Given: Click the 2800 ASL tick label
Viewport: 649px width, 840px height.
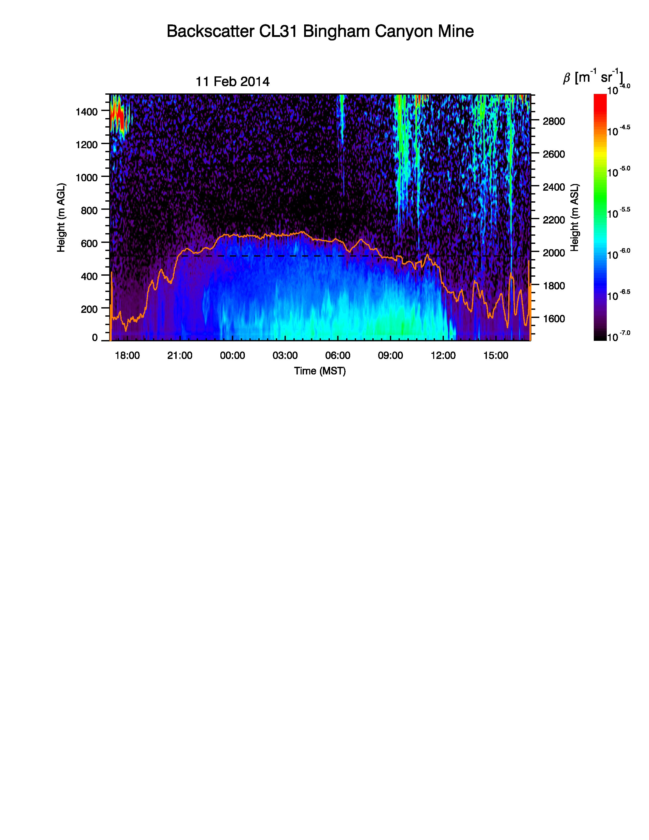Looking at the screenshot, I should pos(554,121).
